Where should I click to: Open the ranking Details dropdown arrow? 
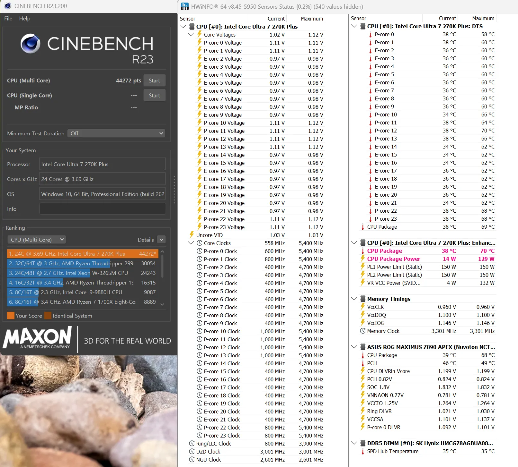coord(162,240)
